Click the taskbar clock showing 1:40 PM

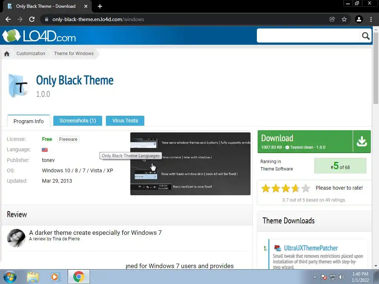click(360, 277)
